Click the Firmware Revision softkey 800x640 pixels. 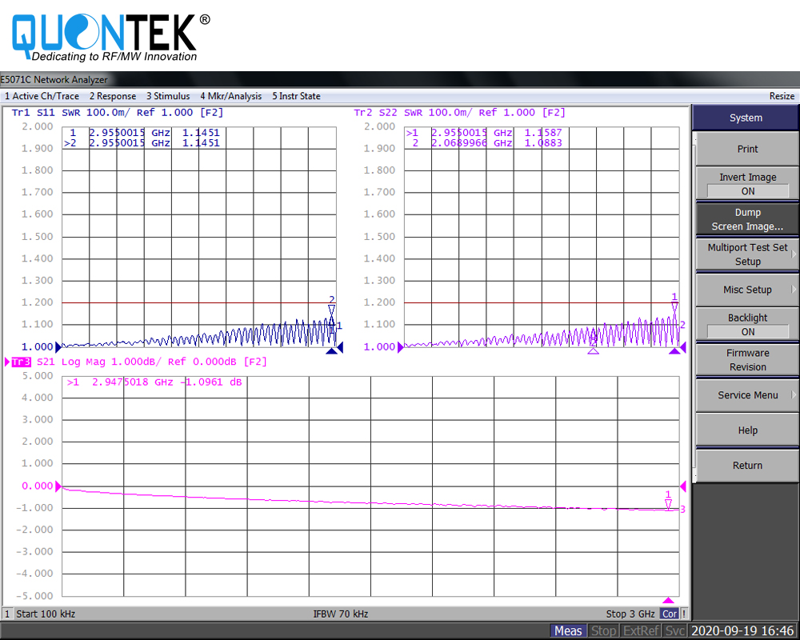pyautogui.click(x=747, y=360)
